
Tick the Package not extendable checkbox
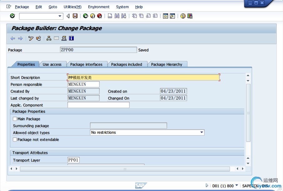coord(15,140)
